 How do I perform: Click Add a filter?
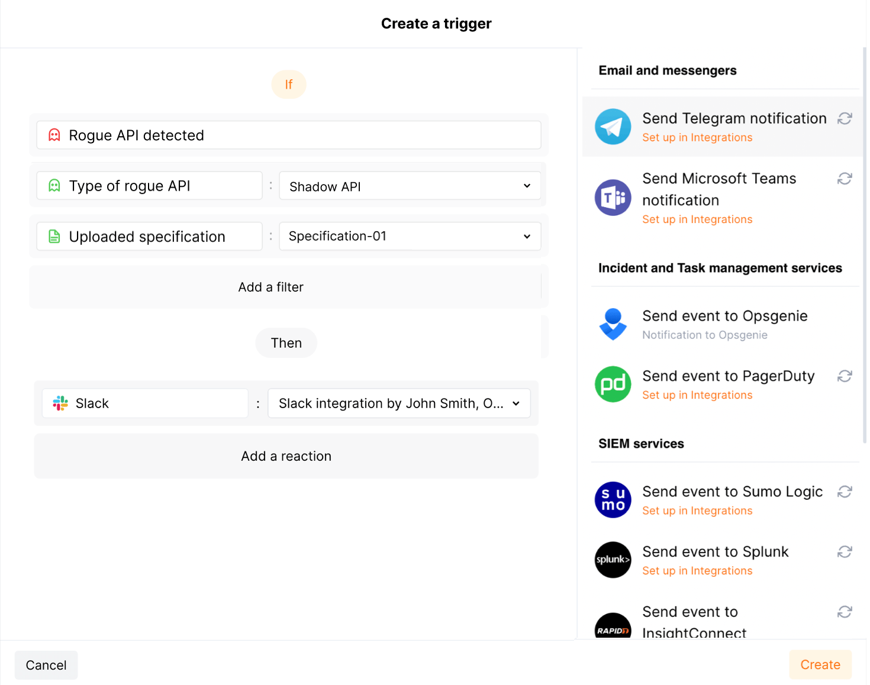[270, 287]
